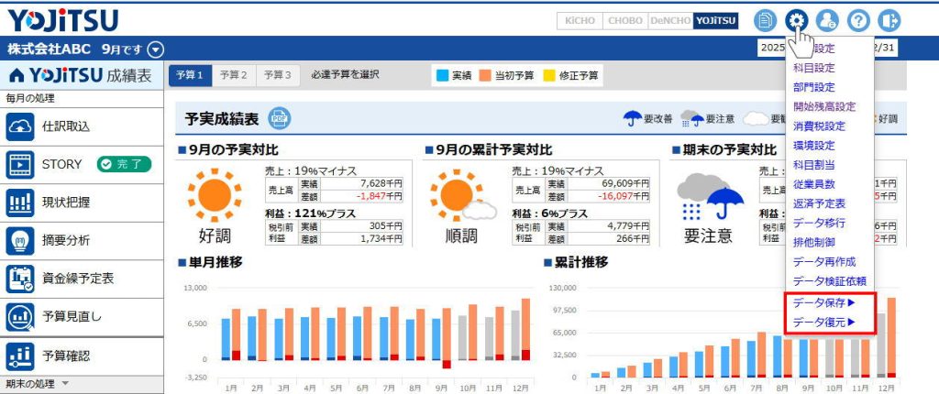Image resolution: width=939 pixels, height=394 pixels.
Task: Click the -1,847千円 差額 value
Action: [379, 196]
